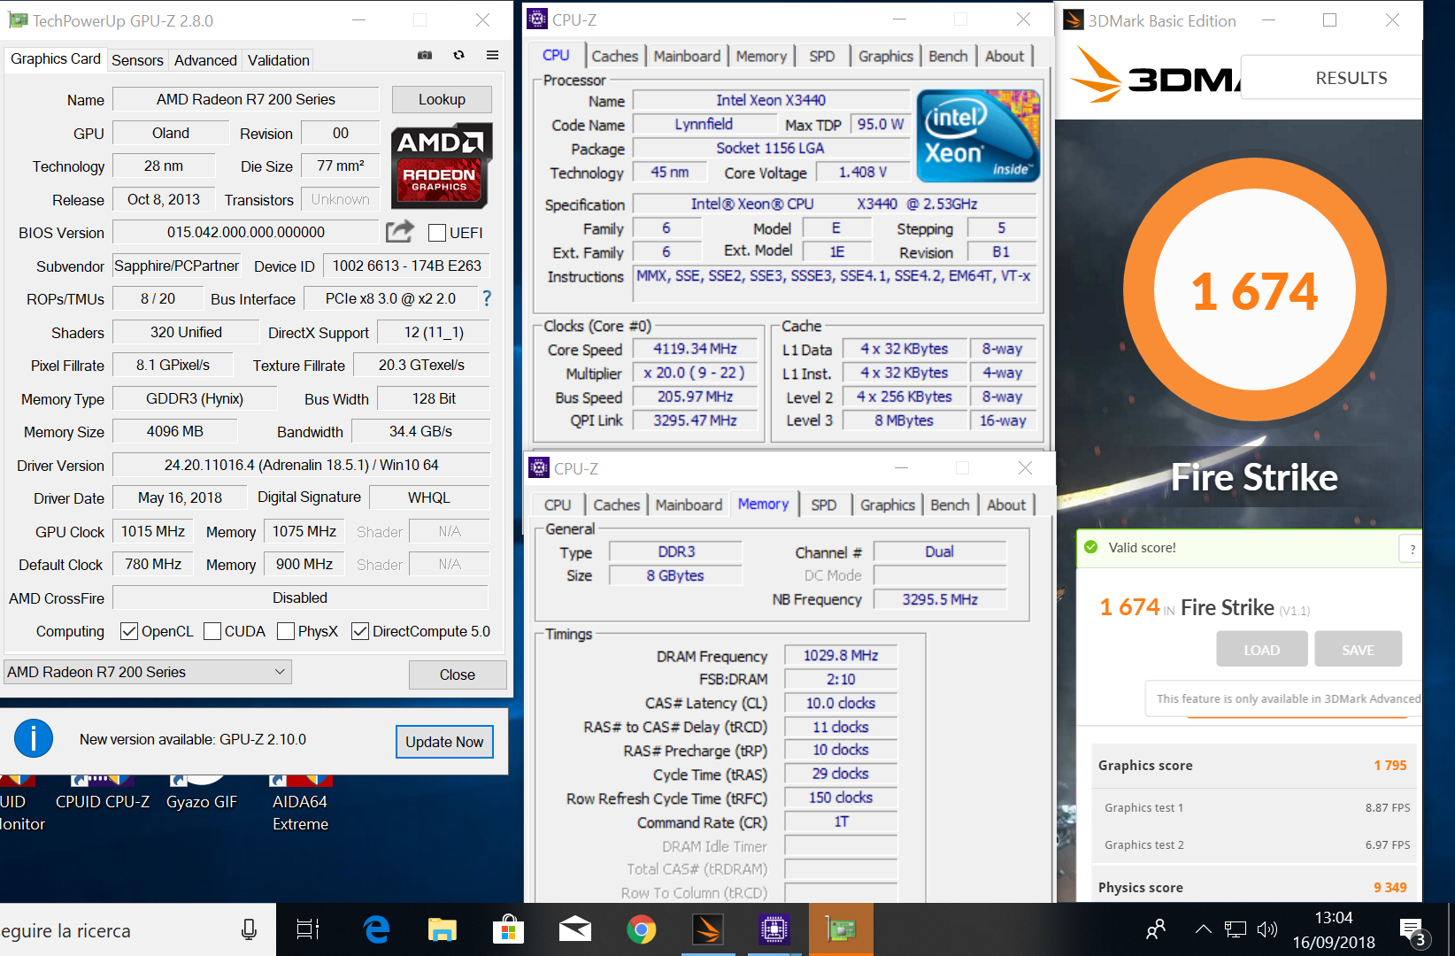1455x956 pixels.
Task: Open About tab in lower CPU-Z window
Action: tap(1006, 505)
